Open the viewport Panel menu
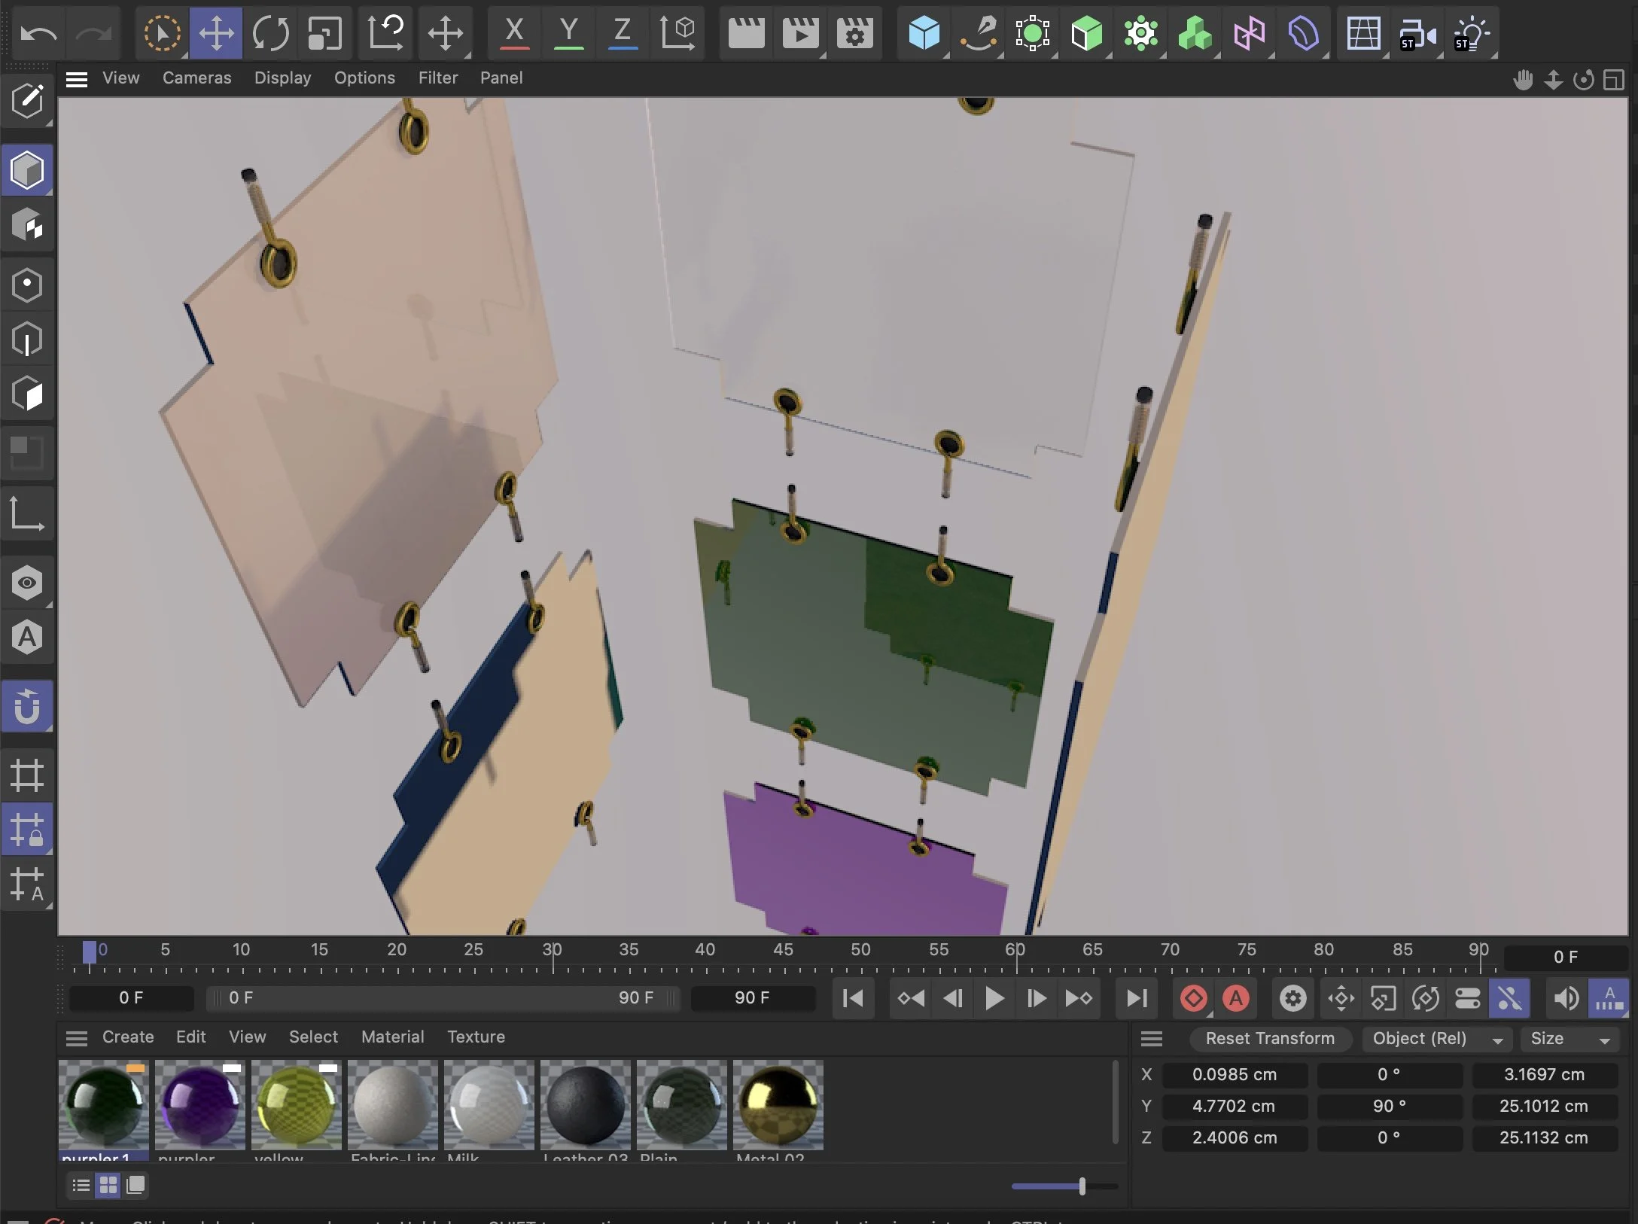 pos(501,78)
